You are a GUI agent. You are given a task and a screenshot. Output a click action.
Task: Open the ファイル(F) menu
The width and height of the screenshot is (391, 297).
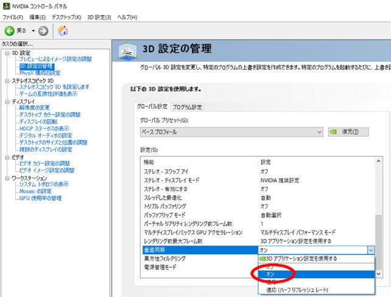coord(12,17)
